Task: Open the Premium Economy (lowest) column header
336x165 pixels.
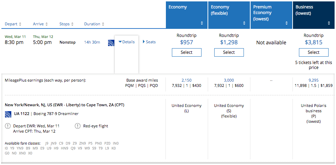Action: pyautogui.click(x=271, y=14)
